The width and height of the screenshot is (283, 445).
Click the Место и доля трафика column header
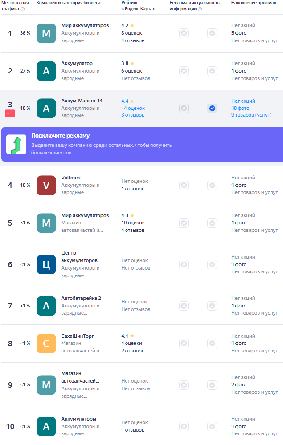click(x=15, y=6)
